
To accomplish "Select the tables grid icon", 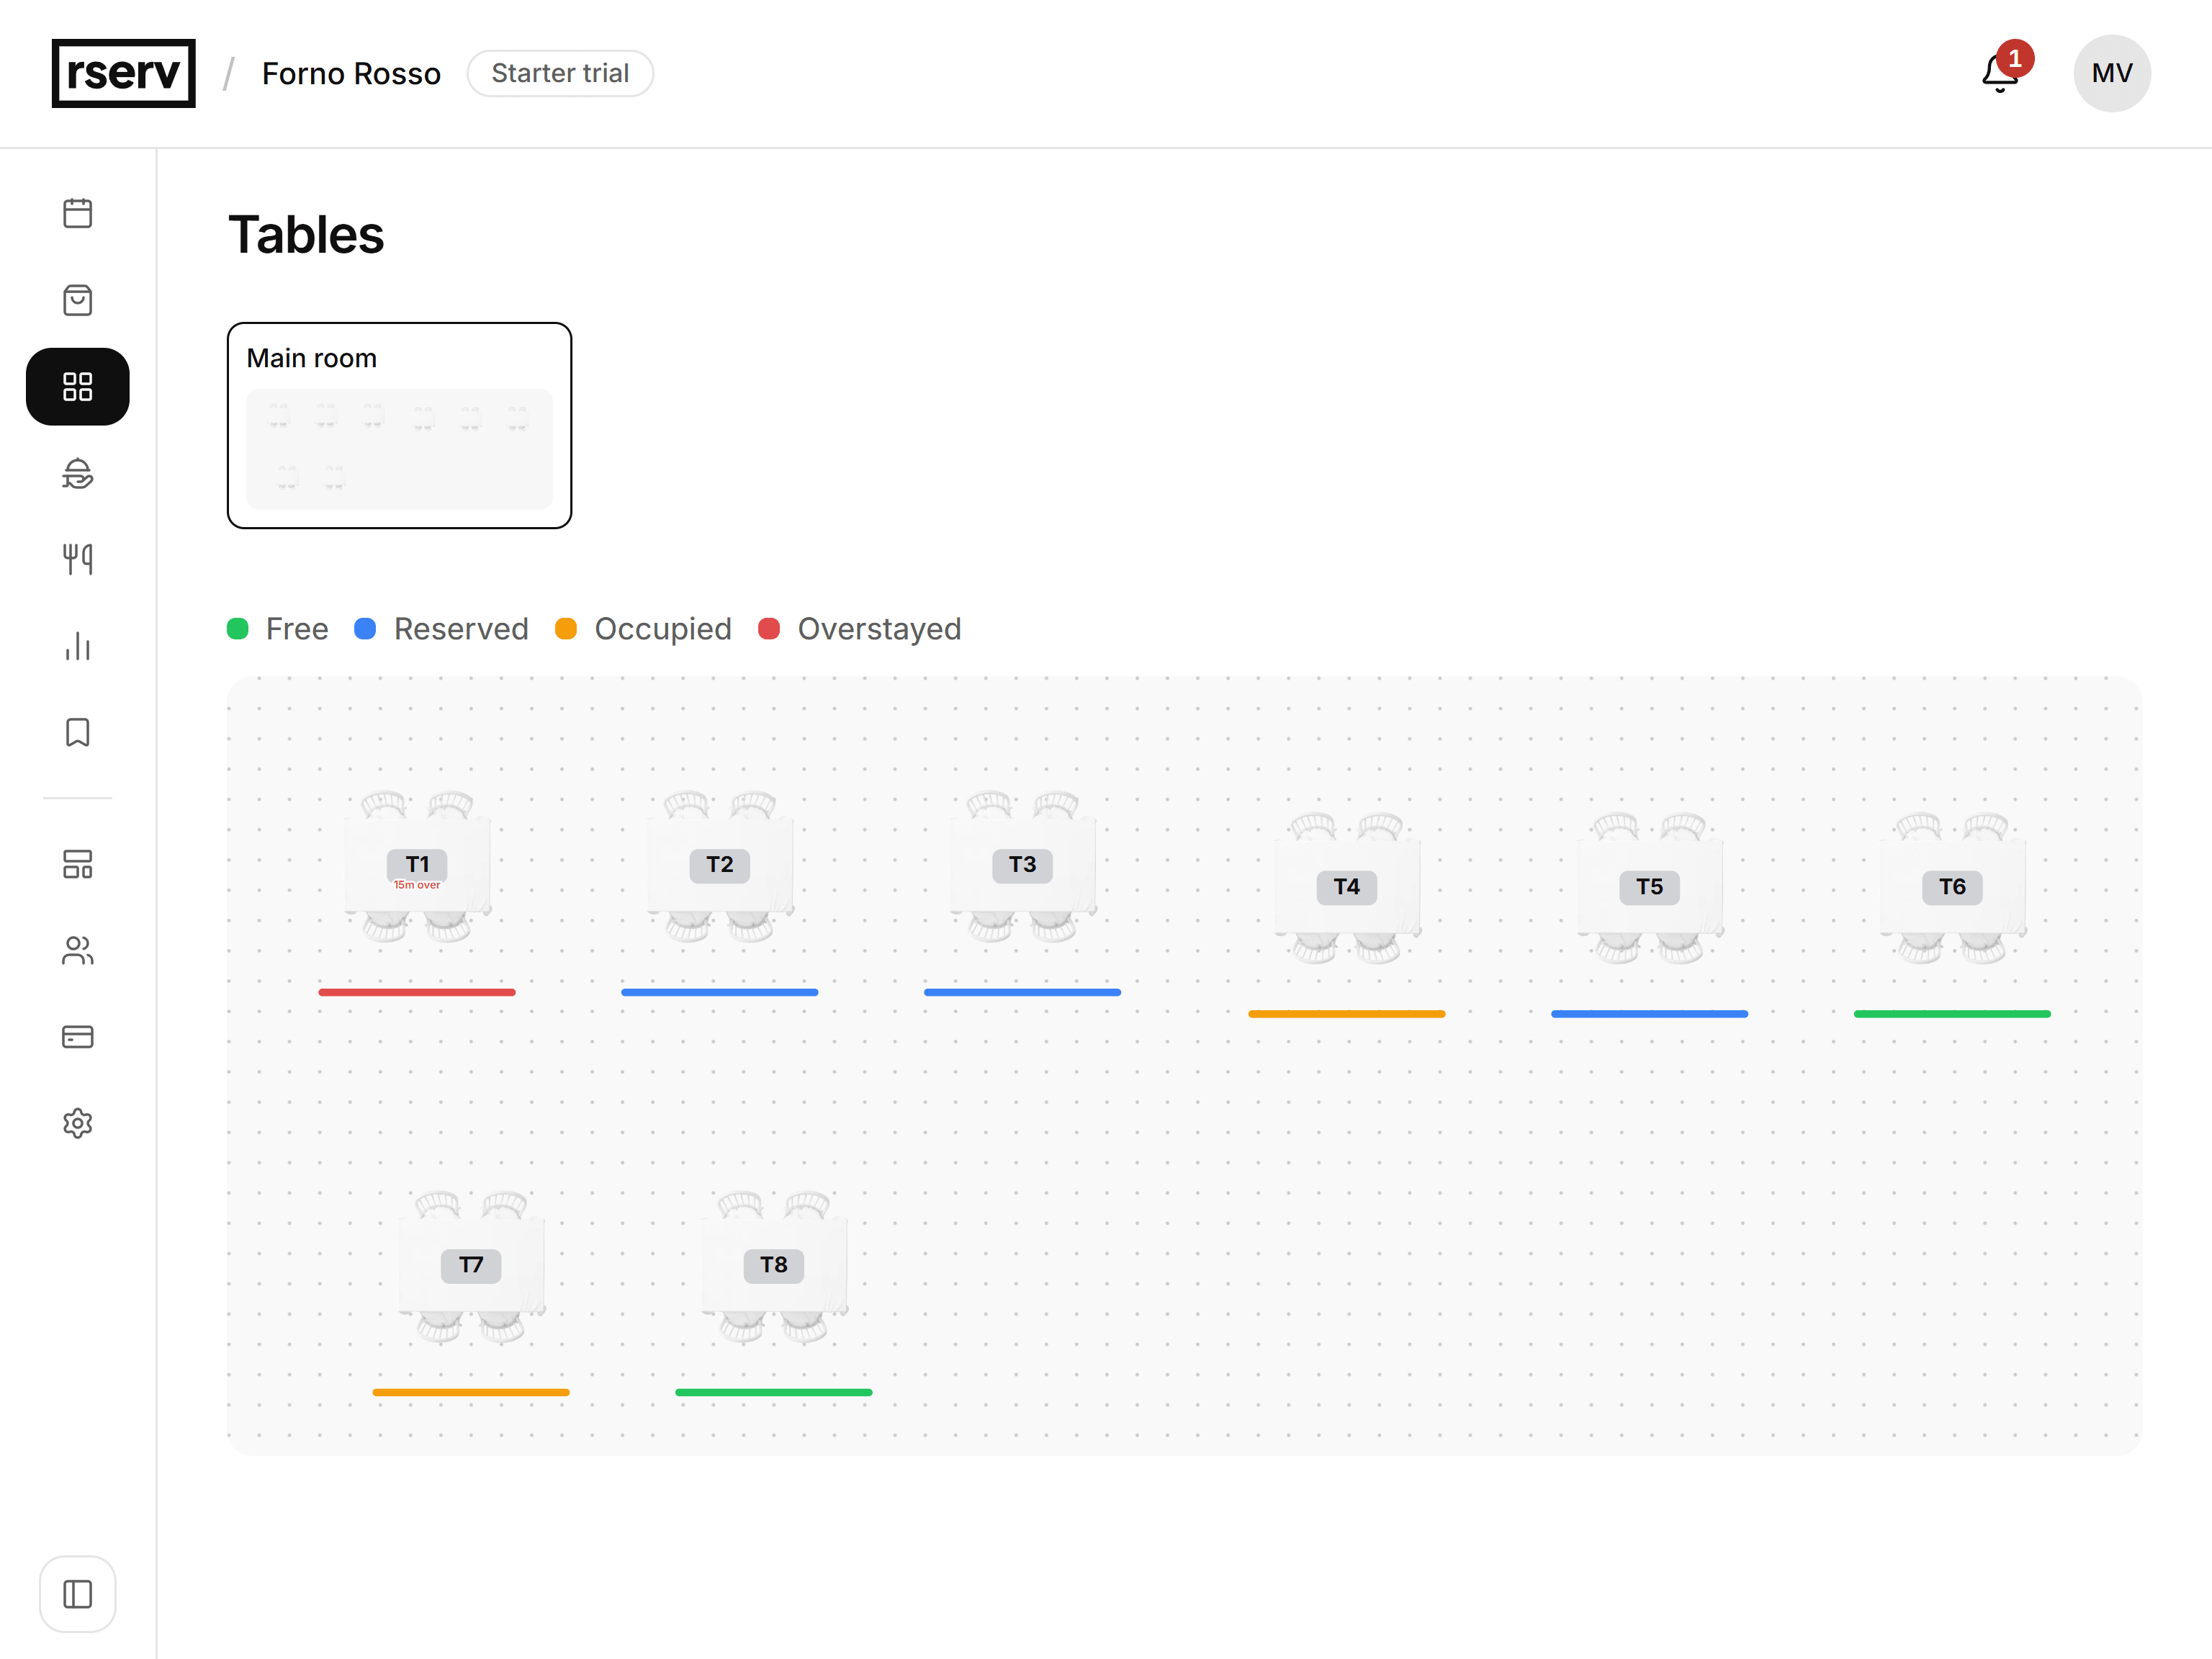I will [77, 387].
